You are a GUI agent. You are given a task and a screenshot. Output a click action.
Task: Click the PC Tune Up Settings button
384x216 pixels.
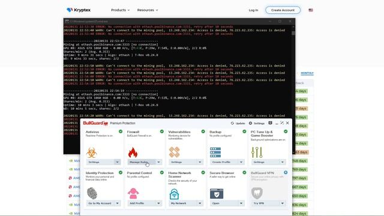pos(265,162)
